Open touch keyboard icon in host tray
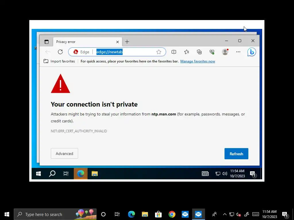Viewport: 294px width, 220px height. (x=256, y=214)
